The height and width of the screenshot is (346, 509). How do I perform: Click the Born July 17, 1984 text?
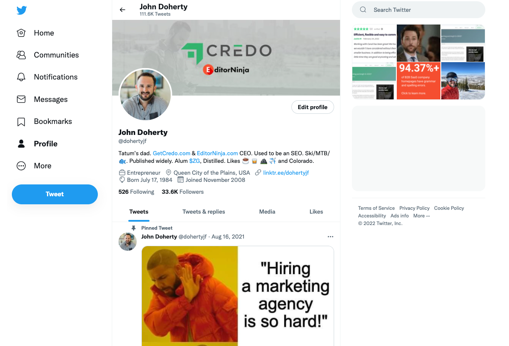(149, 180)
